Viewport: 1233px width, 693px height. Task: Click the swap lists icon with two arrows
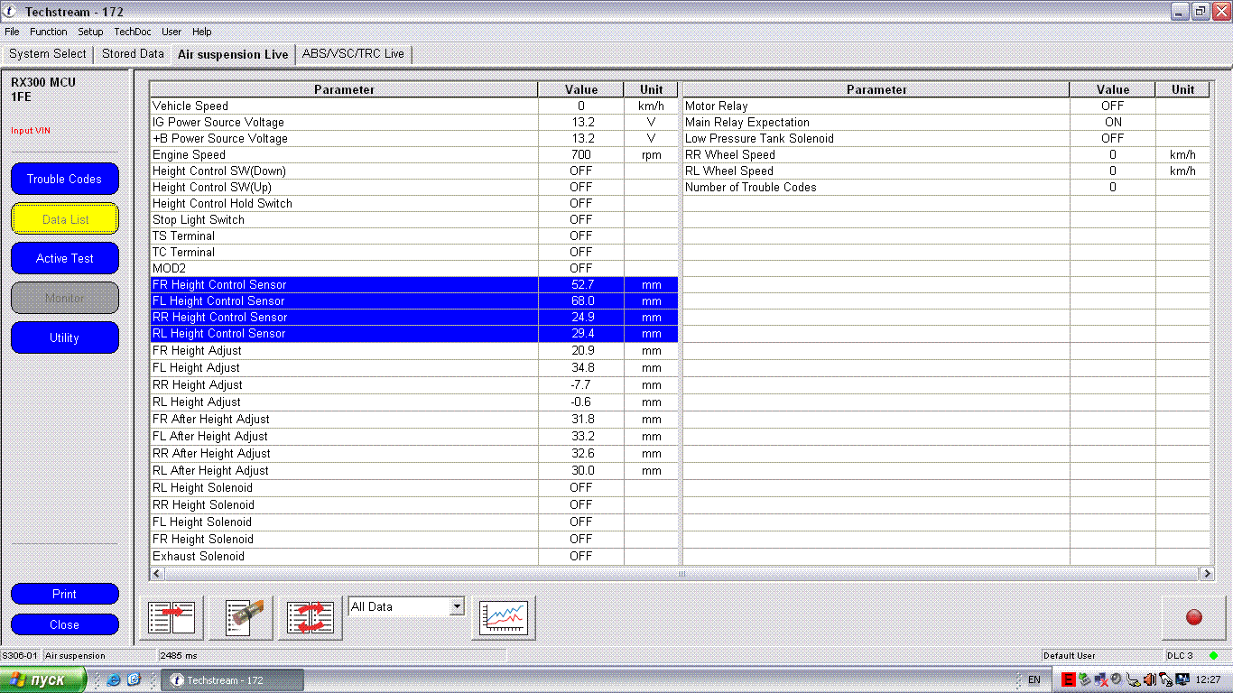pos(311,618)
